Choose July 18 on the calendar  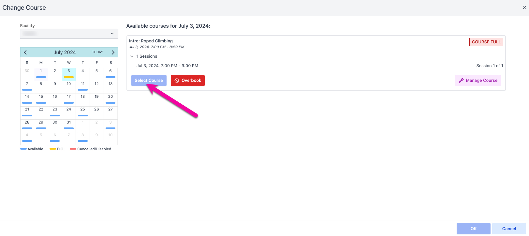83,100
